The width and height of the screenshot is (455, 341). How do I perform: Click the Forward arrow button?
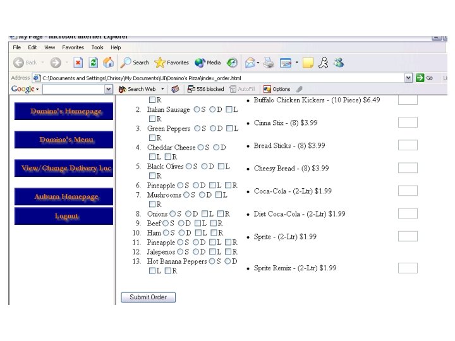tap(56, 63)
